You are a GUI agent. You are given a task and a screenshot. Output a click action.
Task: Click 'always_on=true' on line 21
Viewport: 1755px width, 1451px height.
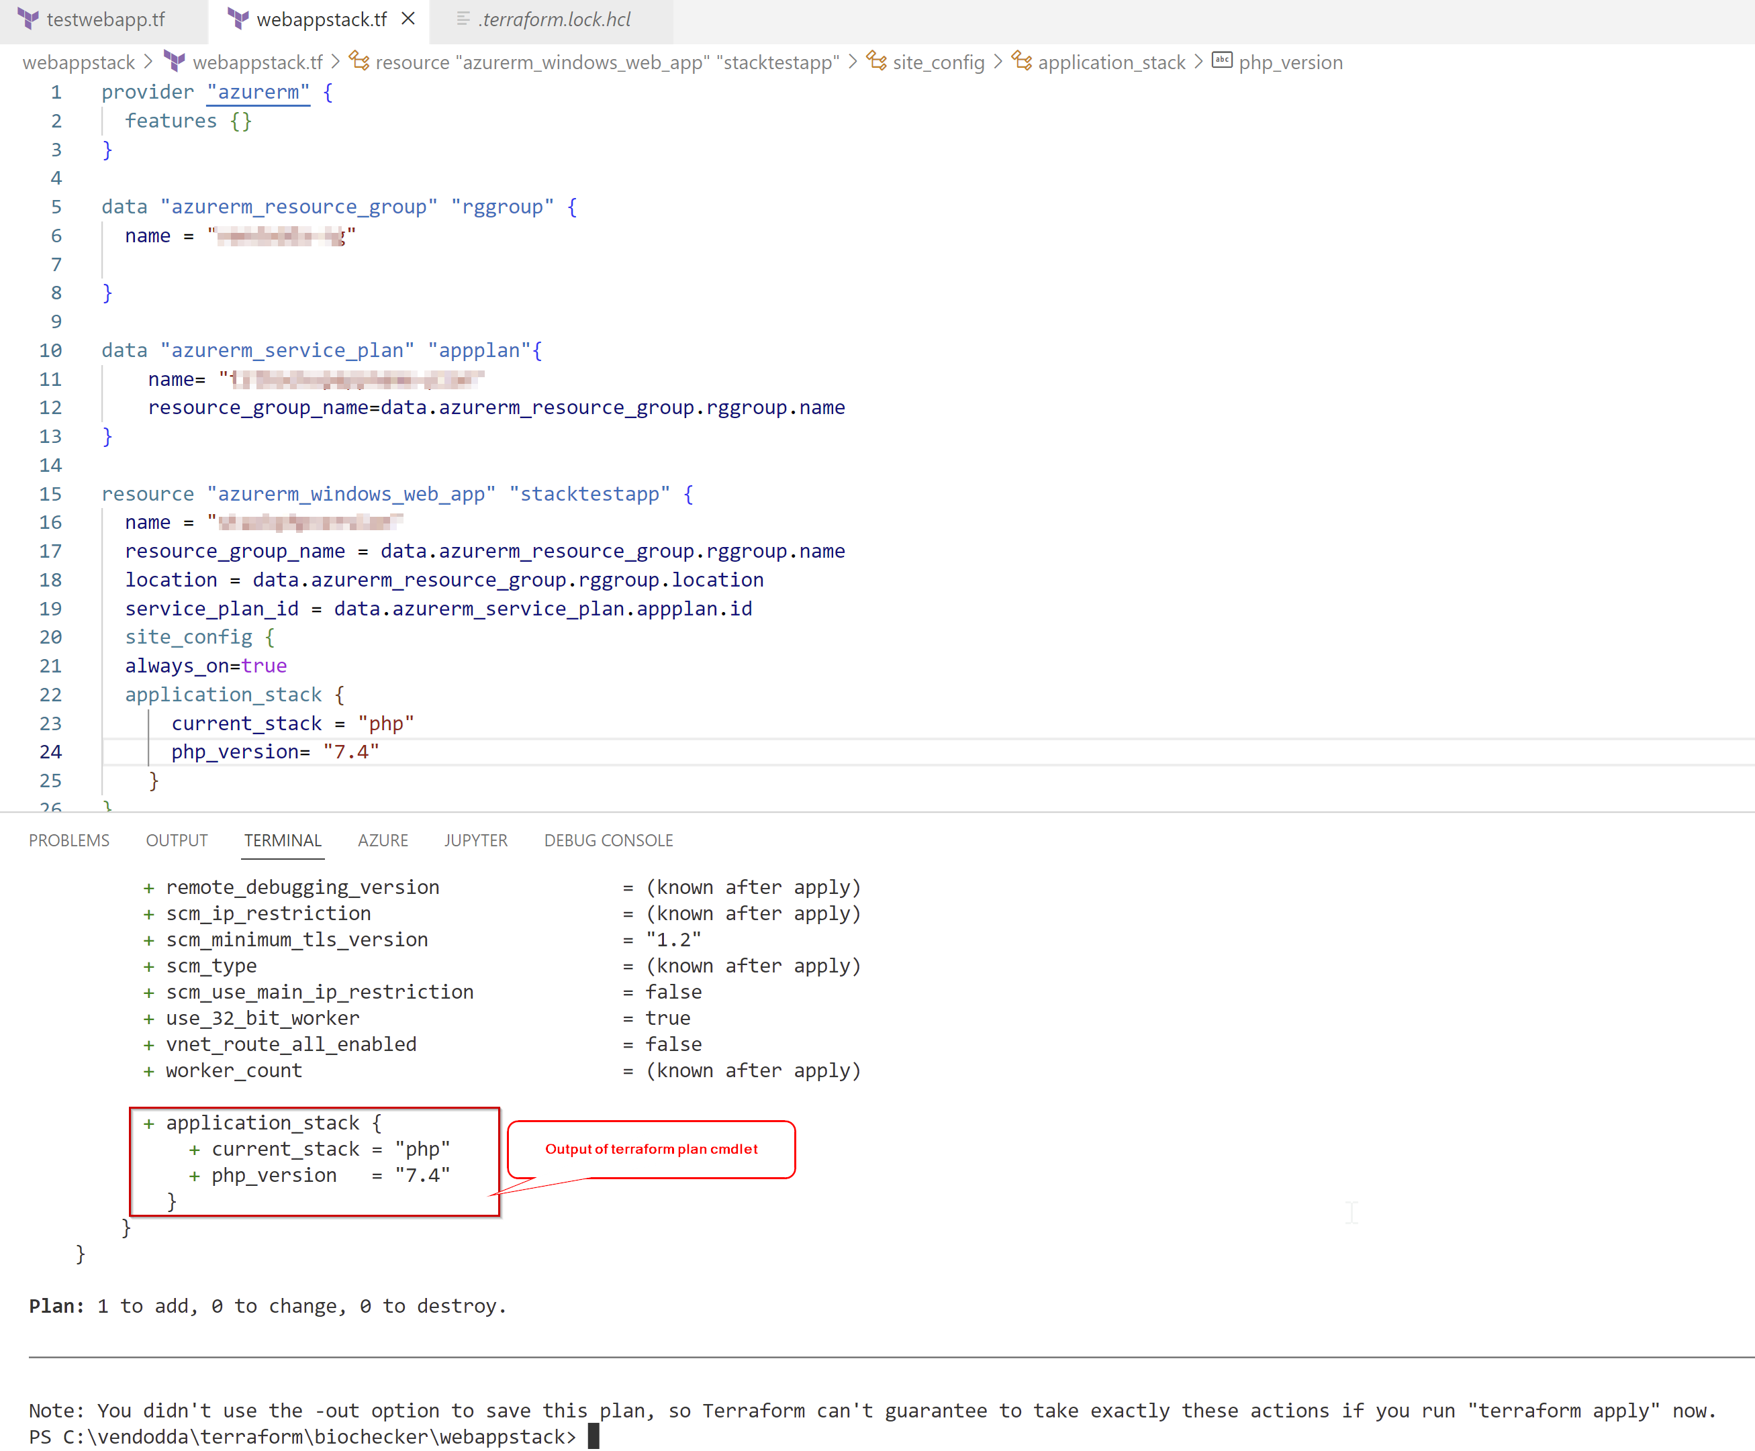click(x=205, y=666)
